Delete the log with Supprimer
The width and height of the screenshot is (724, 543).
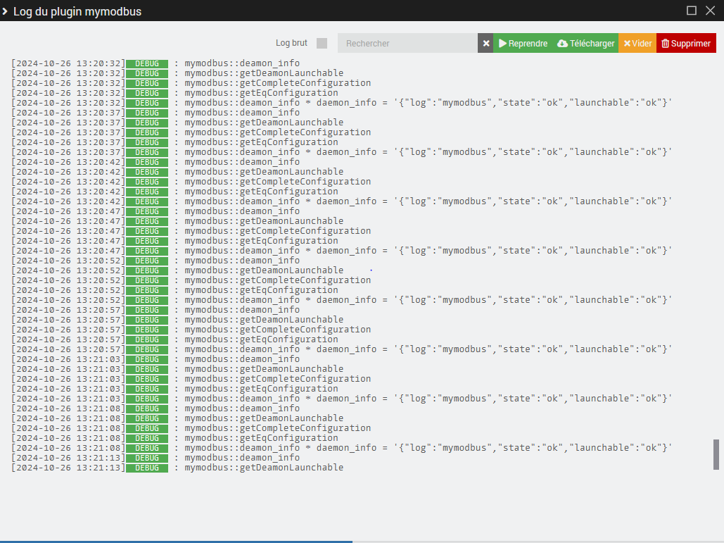point(686,44)
